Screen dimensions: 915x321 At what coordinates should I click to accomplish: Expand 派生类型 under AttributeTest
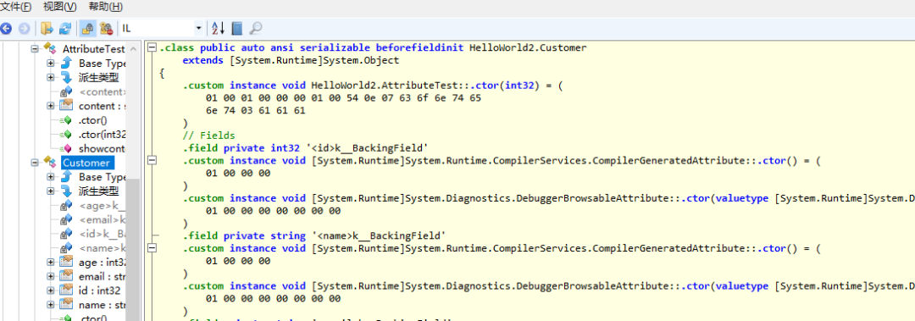51,77
